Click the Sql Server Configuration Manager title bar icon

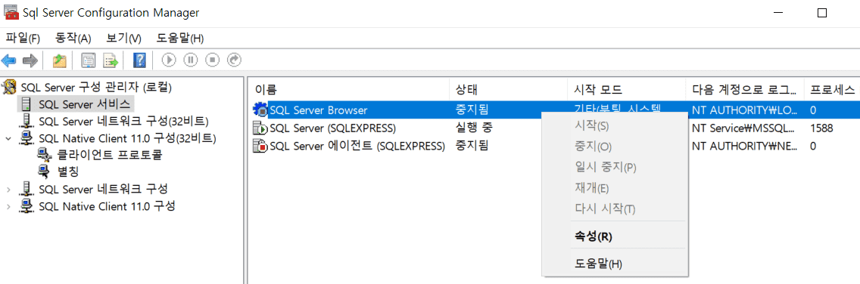11,12
